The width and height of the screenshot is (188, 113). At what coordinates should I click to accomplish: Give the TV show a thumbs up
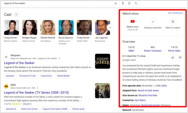[173, 58]
